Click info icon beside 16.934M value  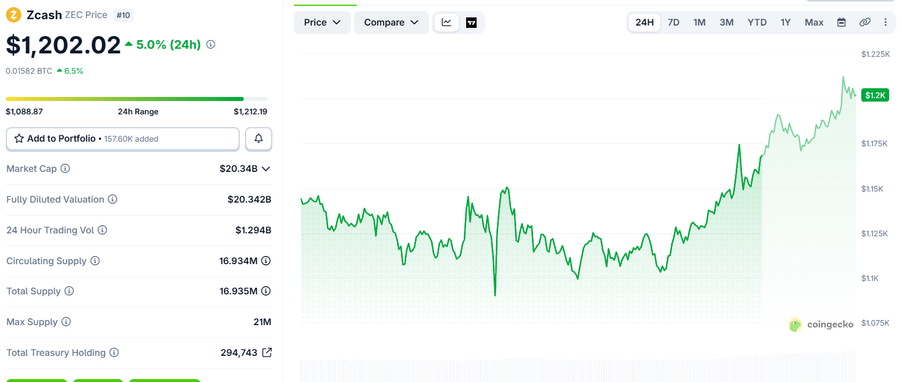[x=266, y=261]
